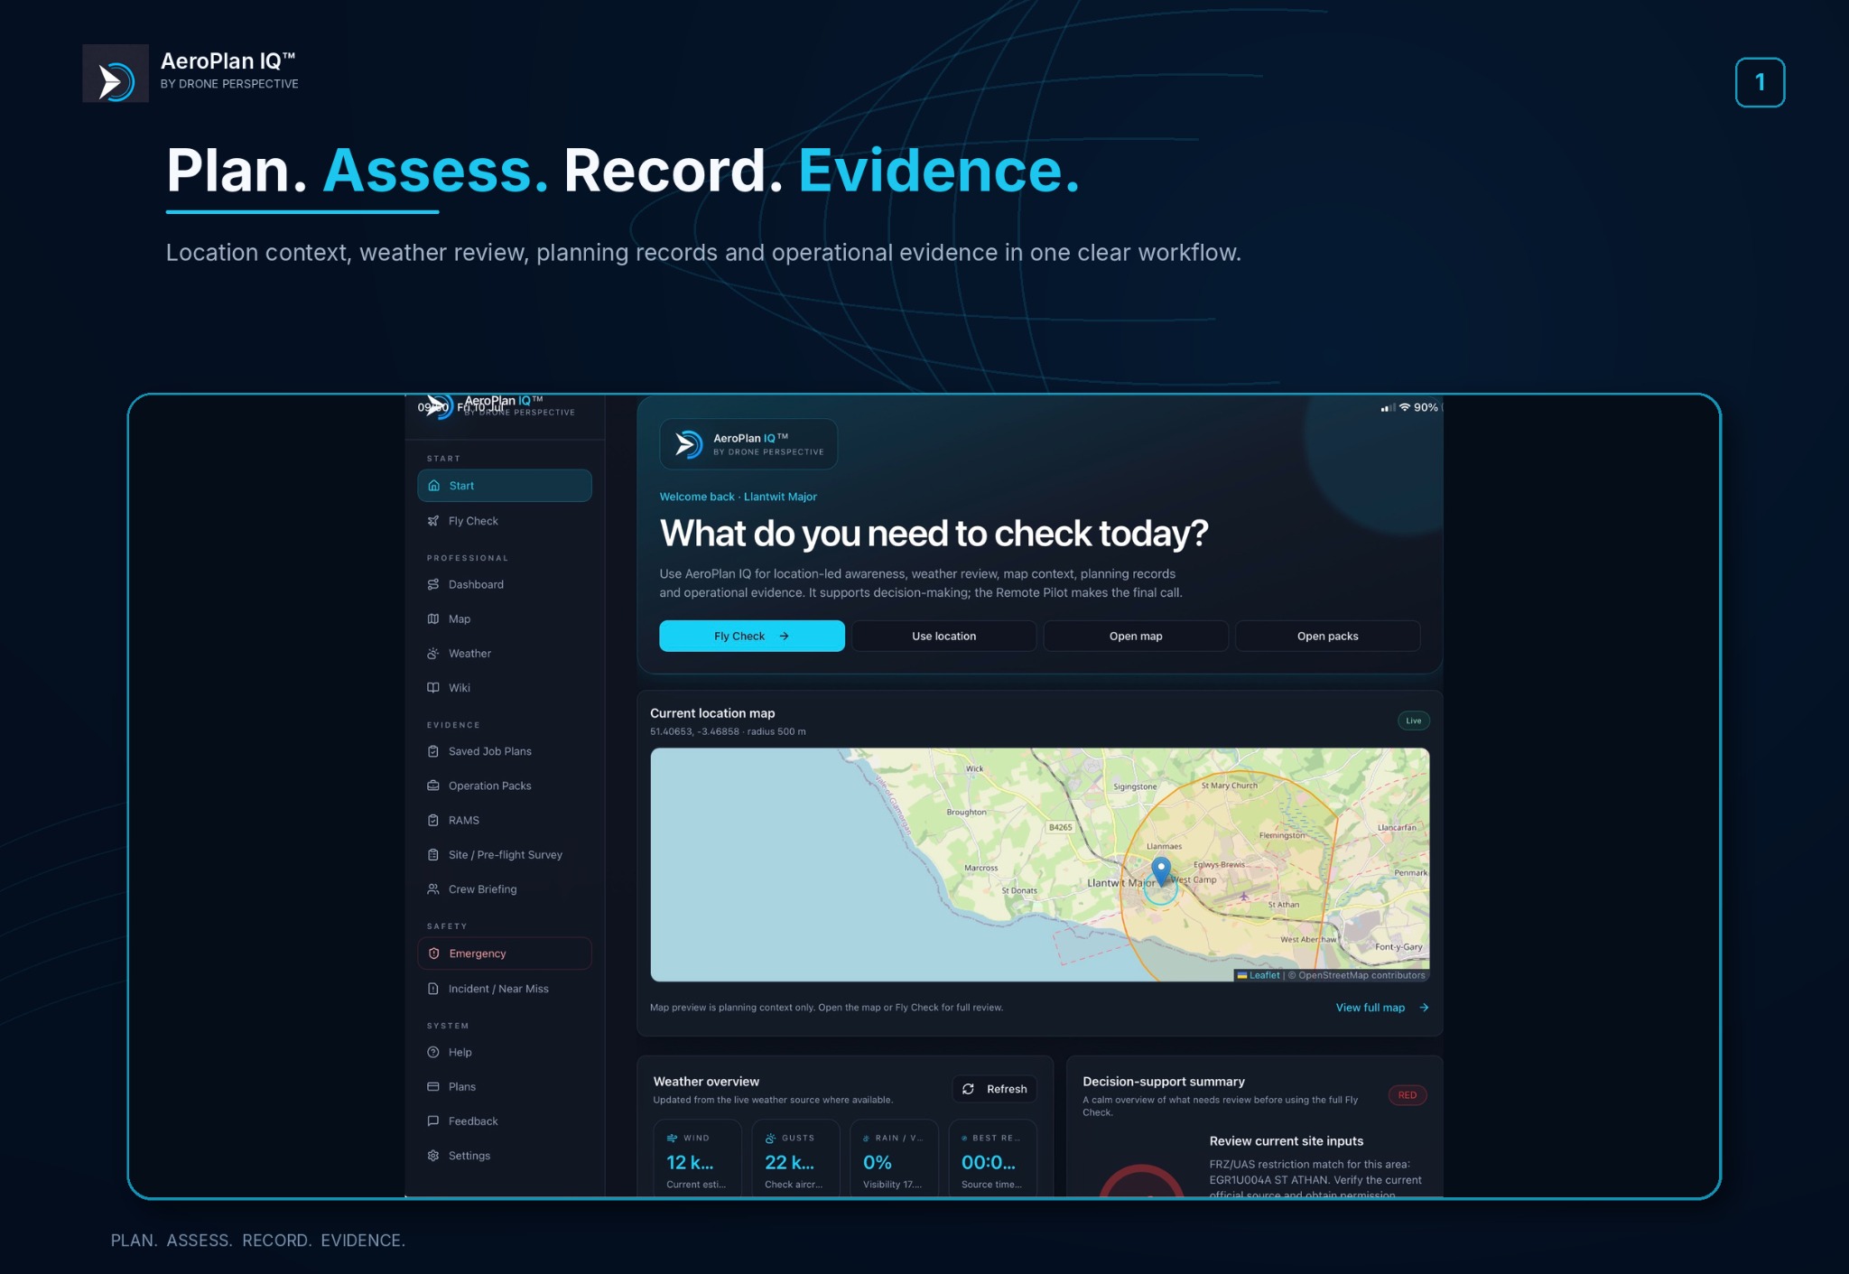Click the folded map icon beside Map

coord(433,618)
